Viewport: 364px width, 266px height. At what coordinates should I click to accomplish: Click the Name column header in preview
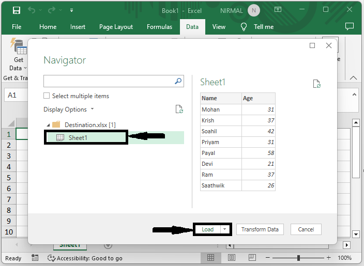221,98
